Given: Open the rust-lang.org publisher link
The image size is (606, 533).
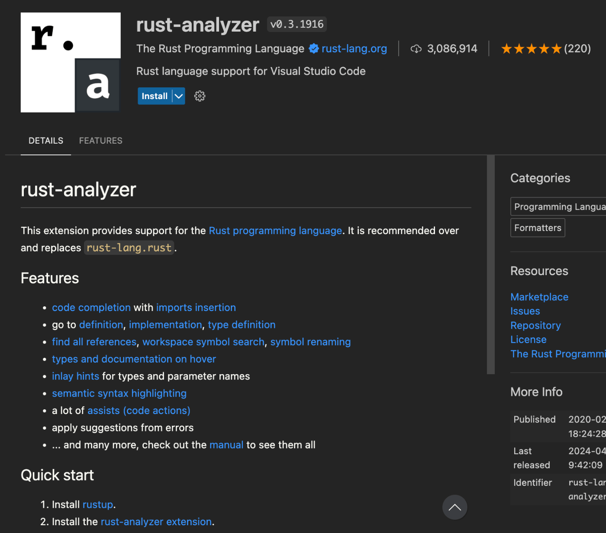Looking at the screenshot, I should 354,48.
